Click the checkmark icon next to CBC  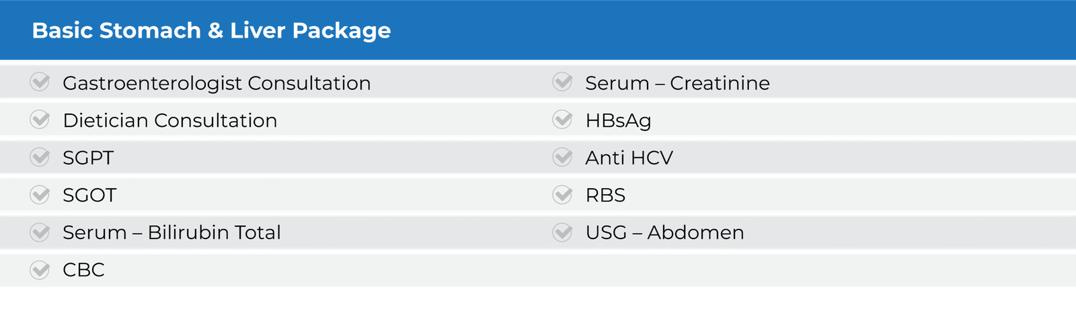pyautogui.click(x=40, y=270)
